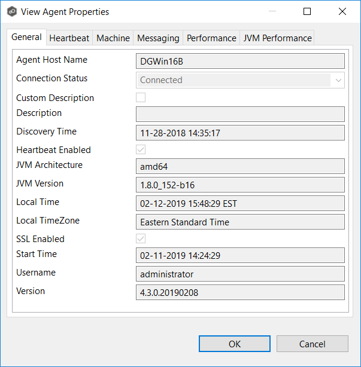Maximize the View Agent Properties window
The width and height of the screenshot is (361, 367).
point(307,11)
